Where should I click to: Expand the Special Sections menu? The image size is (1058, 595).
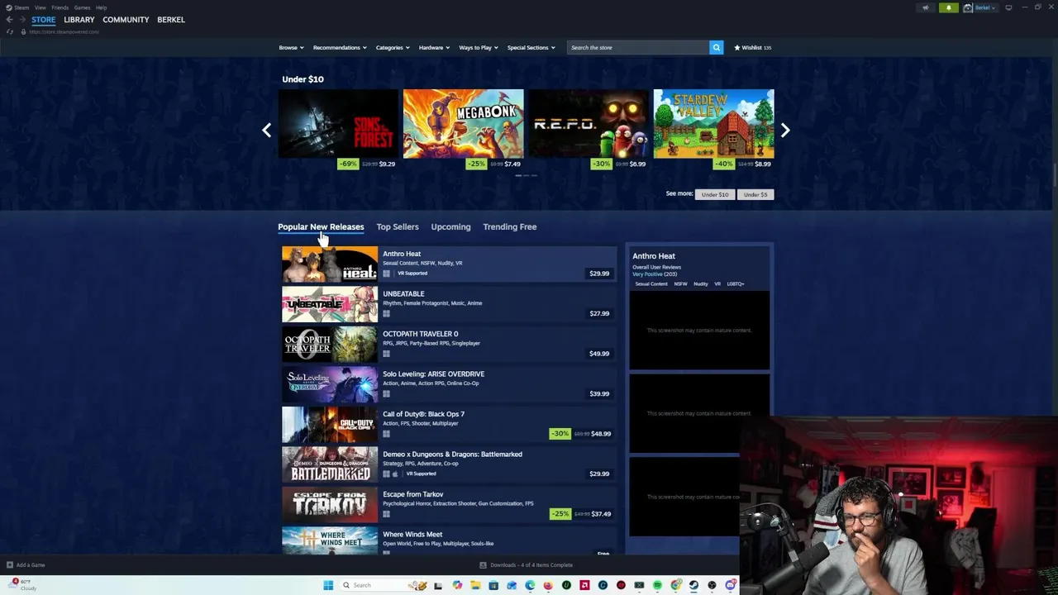(531, 47)
